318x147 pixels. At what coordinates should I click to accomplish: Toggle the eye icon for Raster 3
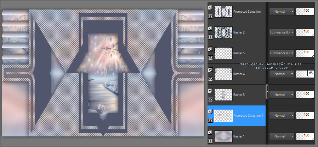click(x=210, y=99)
